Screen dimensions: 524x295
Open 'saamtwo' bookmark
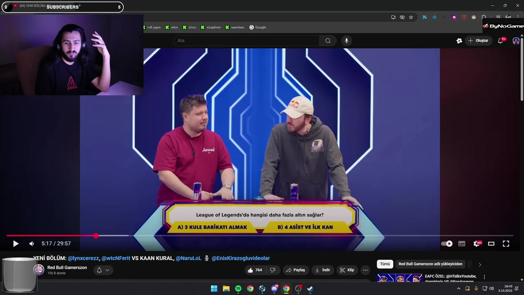point(235,27)
